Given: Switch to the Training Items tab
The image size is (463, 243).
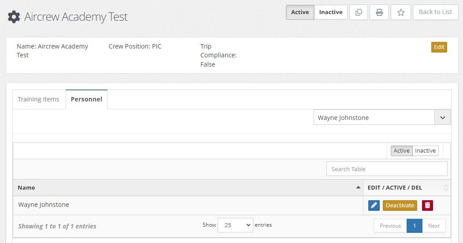Looking at the screenshot, I should tap(39, 99).
